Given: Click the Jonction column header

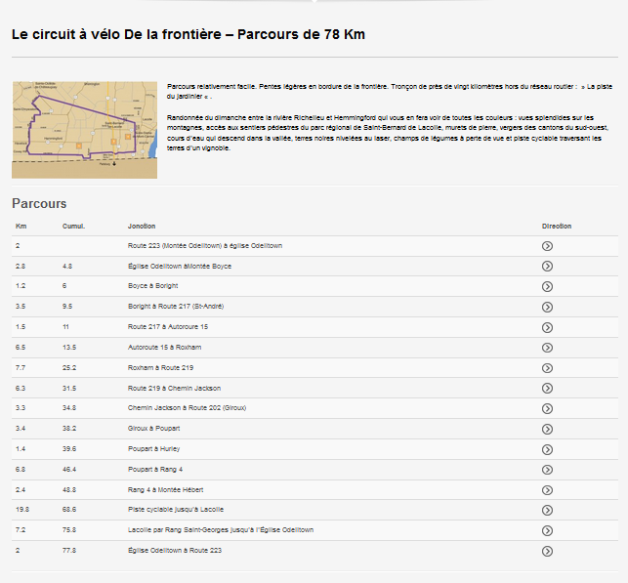Looking at the screenshot, I should (x=142, y=226).
